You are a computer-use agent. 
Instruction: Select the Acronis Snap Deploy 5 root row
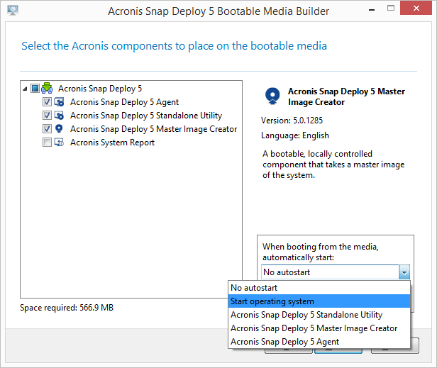(x=100, y=89)
